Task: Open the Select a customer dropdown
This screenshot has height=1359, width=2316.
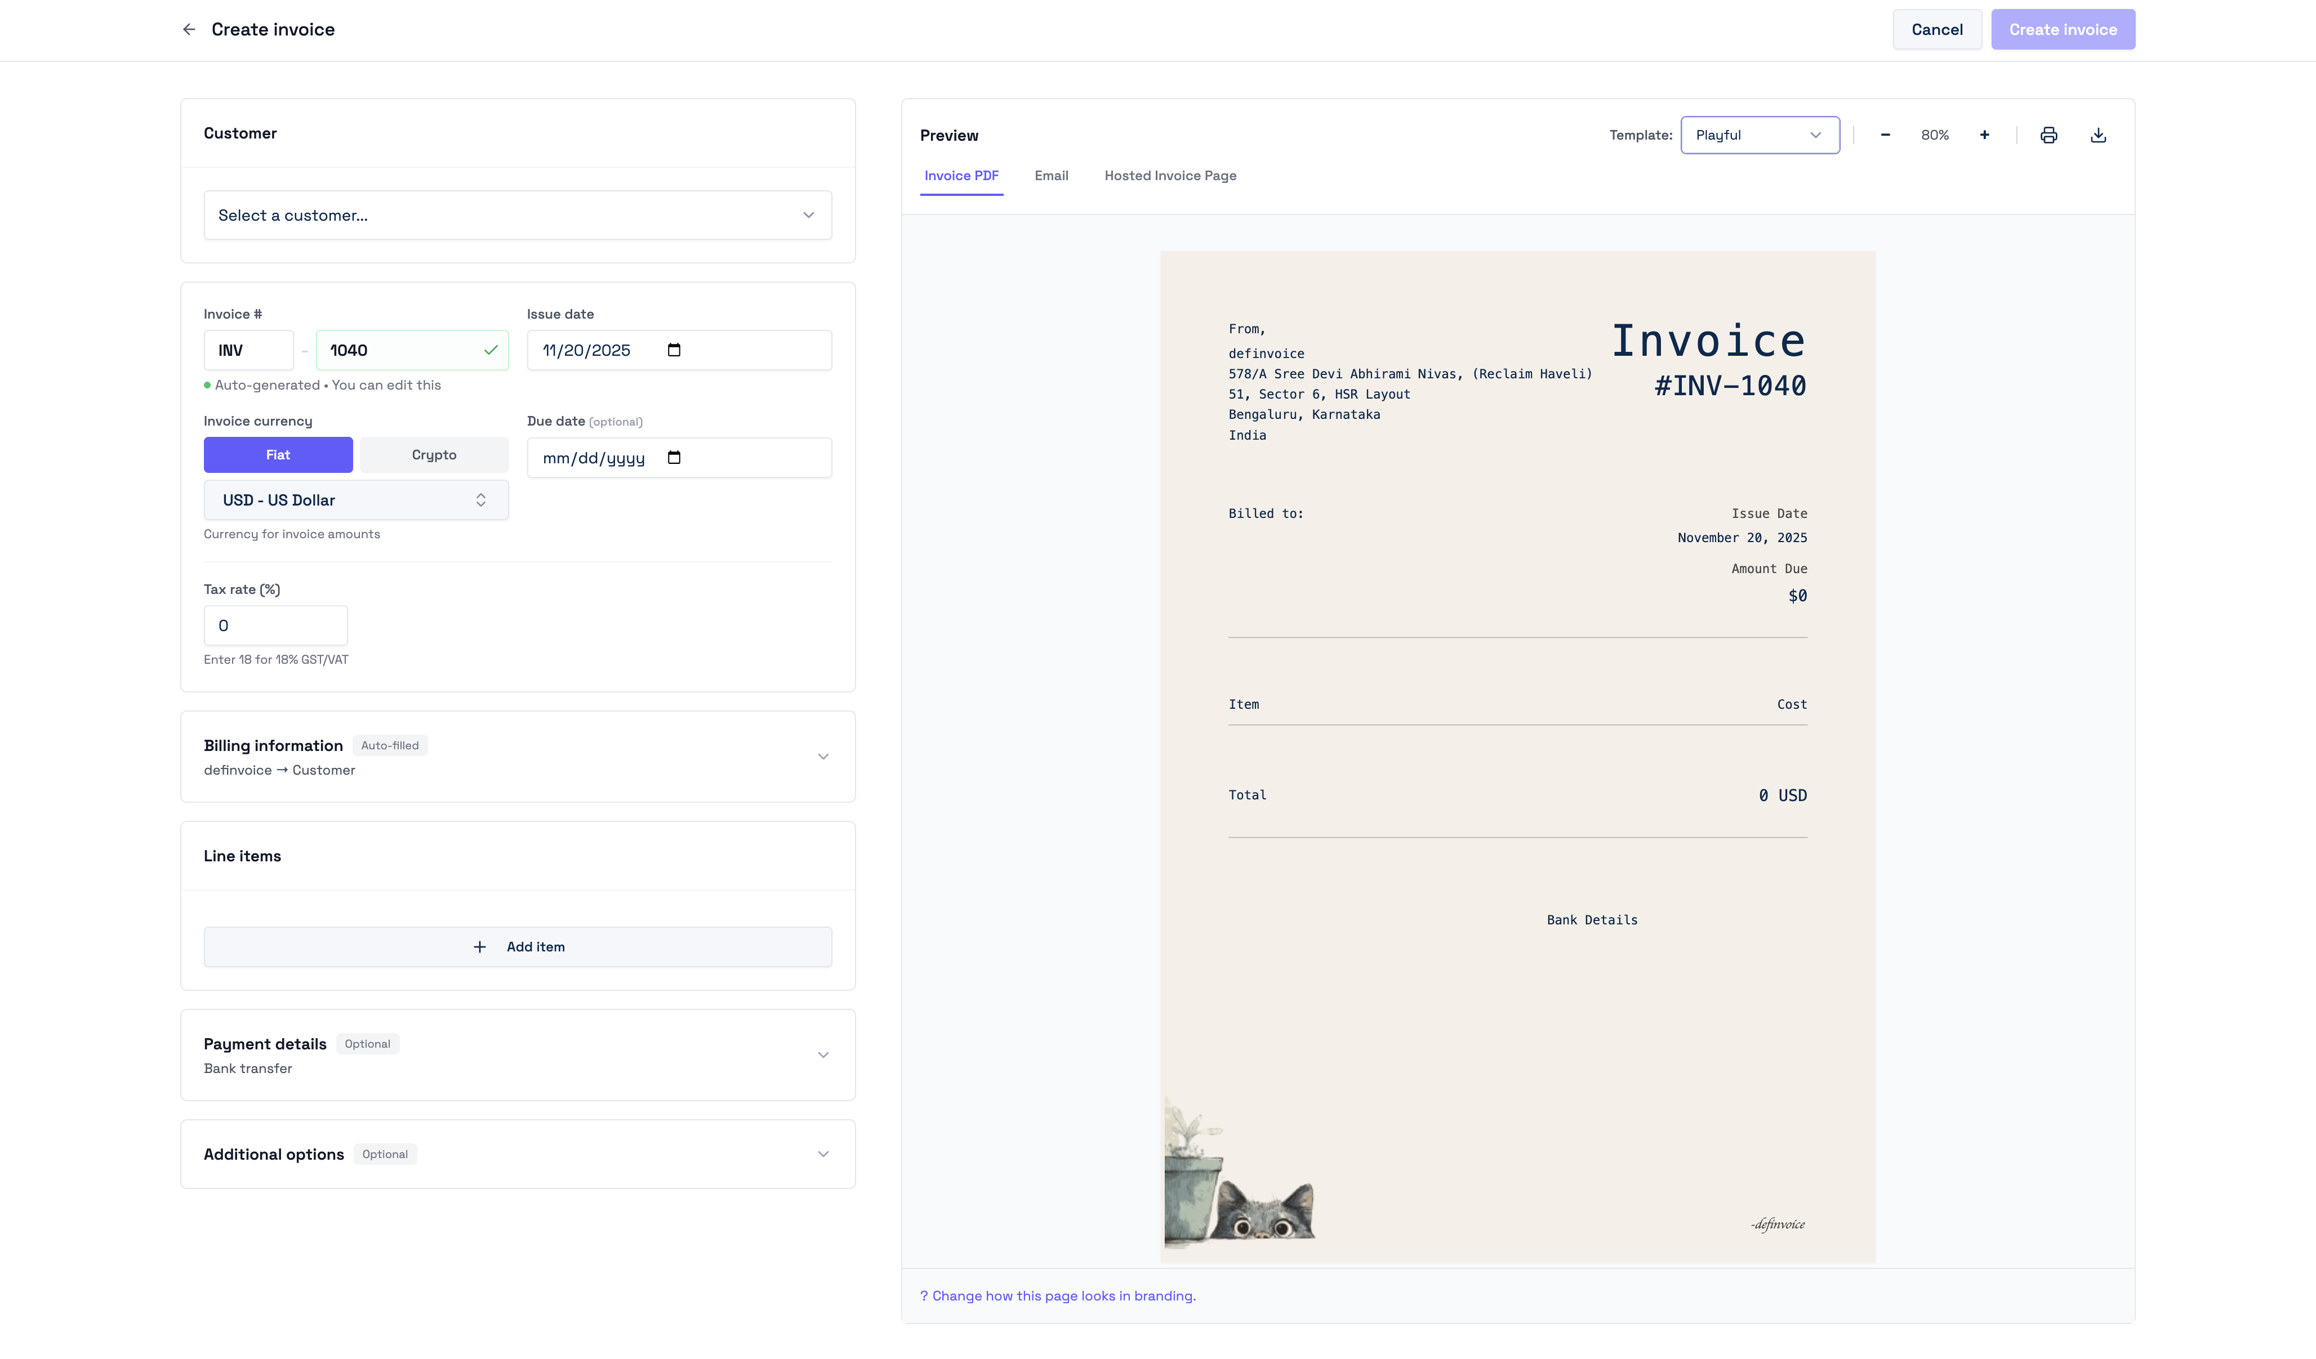Action: [x=518, y=215]
